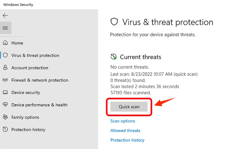Select the Device security text label
The image size is (225, 149).
26,93
